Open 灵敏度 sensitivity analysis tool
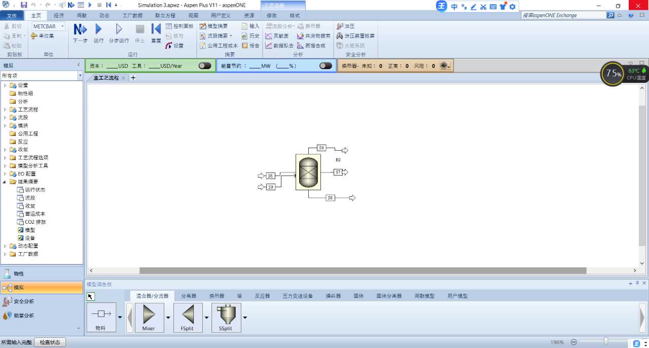 point(277,36)
